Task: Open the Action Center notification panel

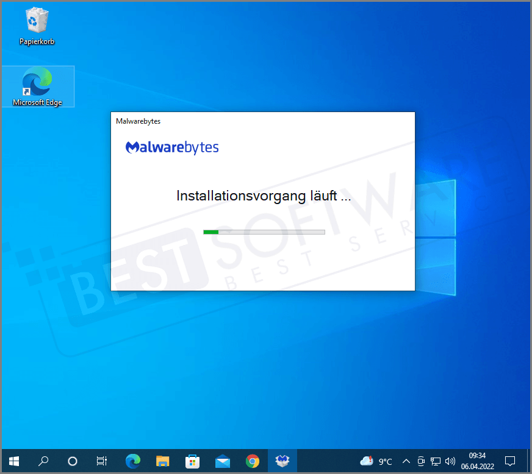Action: [511, 461]
